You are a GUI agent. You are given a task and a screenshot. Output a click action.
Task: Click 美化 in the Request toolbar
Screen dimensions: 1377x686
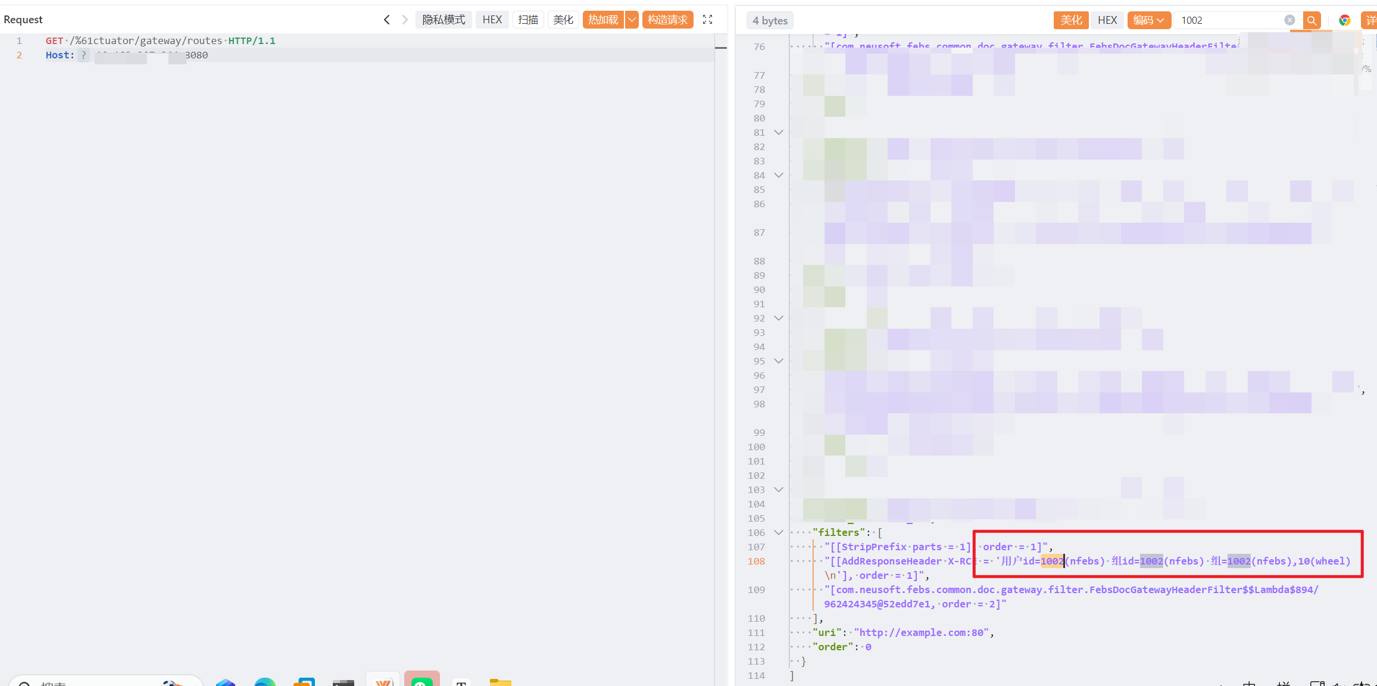tap(563, 20)
